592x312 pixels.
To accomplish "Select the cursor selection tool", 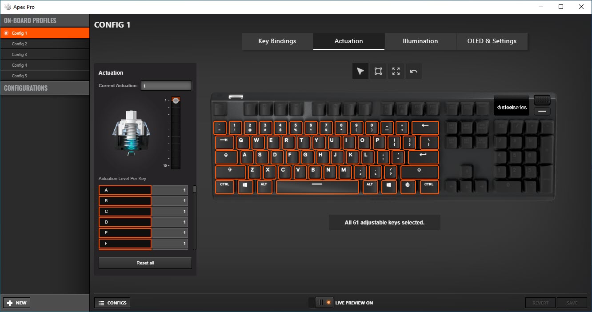I will coord(360,71).
